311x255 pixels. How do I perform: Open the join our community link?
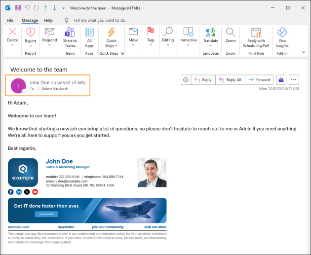point(108,227)
